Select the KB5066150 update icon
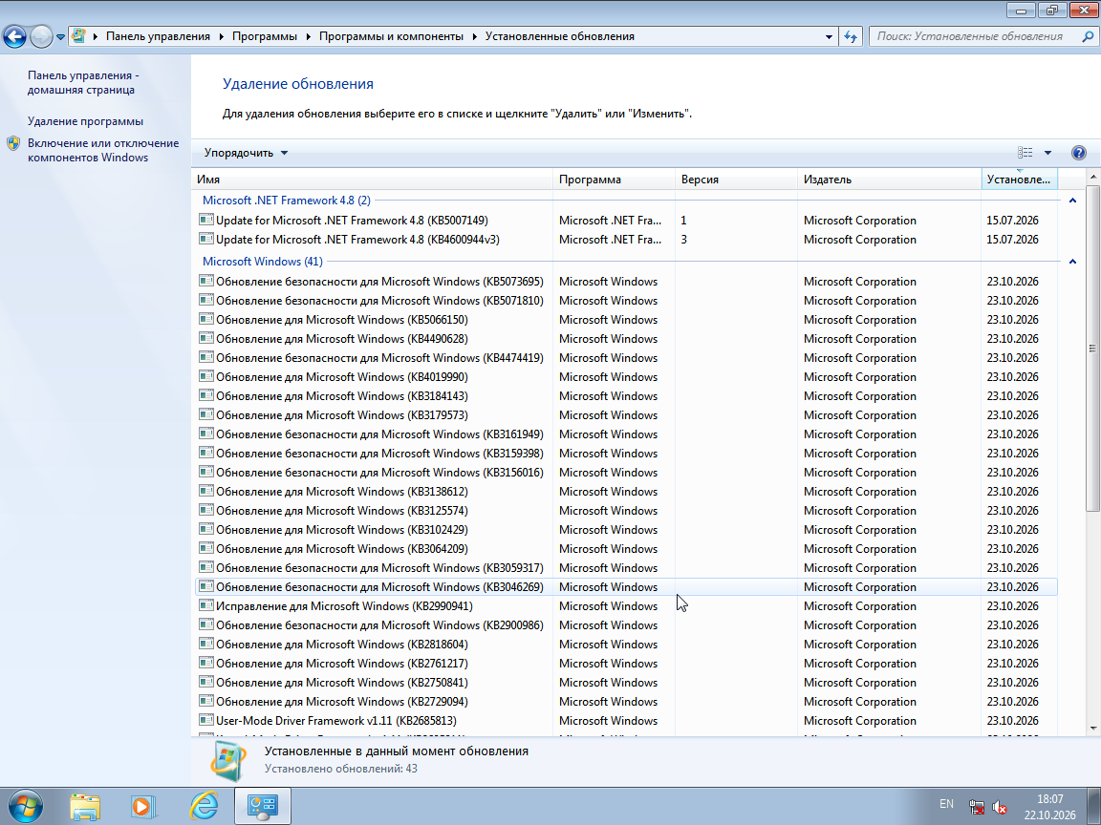The height and width of the screenshot is (825, 1101). [205, 319]
